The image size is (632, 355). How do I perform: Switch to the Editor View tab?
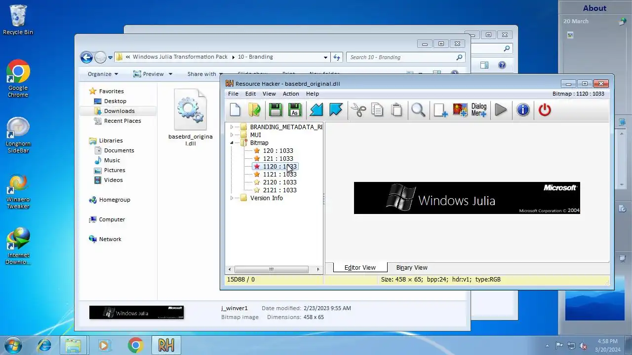tap(360, 268)
